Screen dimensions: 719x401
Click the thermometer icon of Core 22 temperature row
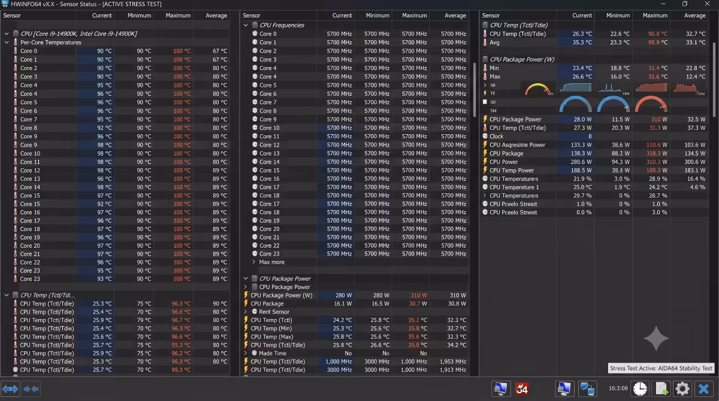pos(15,262)
